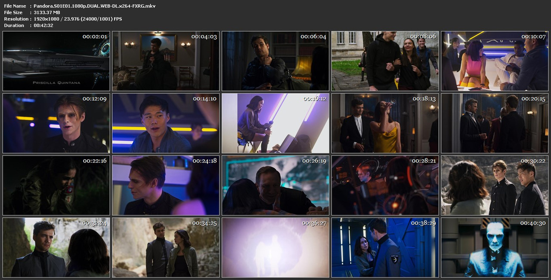551x280 pixels.
Task: Open the frame at 00:14:10
Action: point(166,123)
